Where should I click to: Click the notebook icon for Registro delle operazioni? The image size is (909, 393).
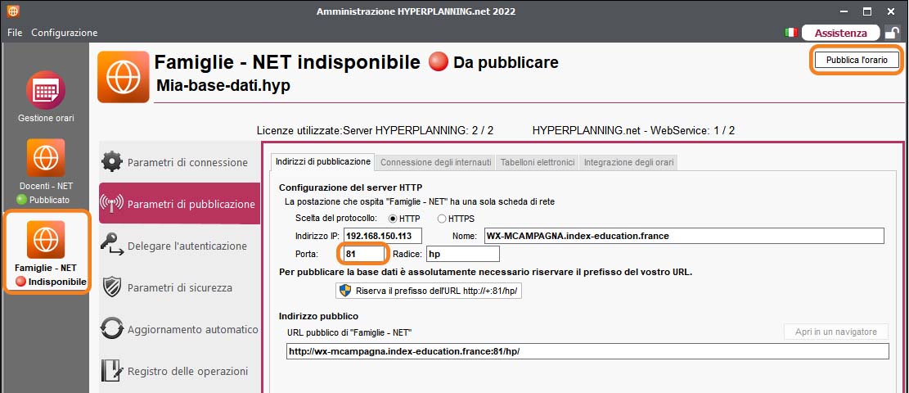point(112,371)
